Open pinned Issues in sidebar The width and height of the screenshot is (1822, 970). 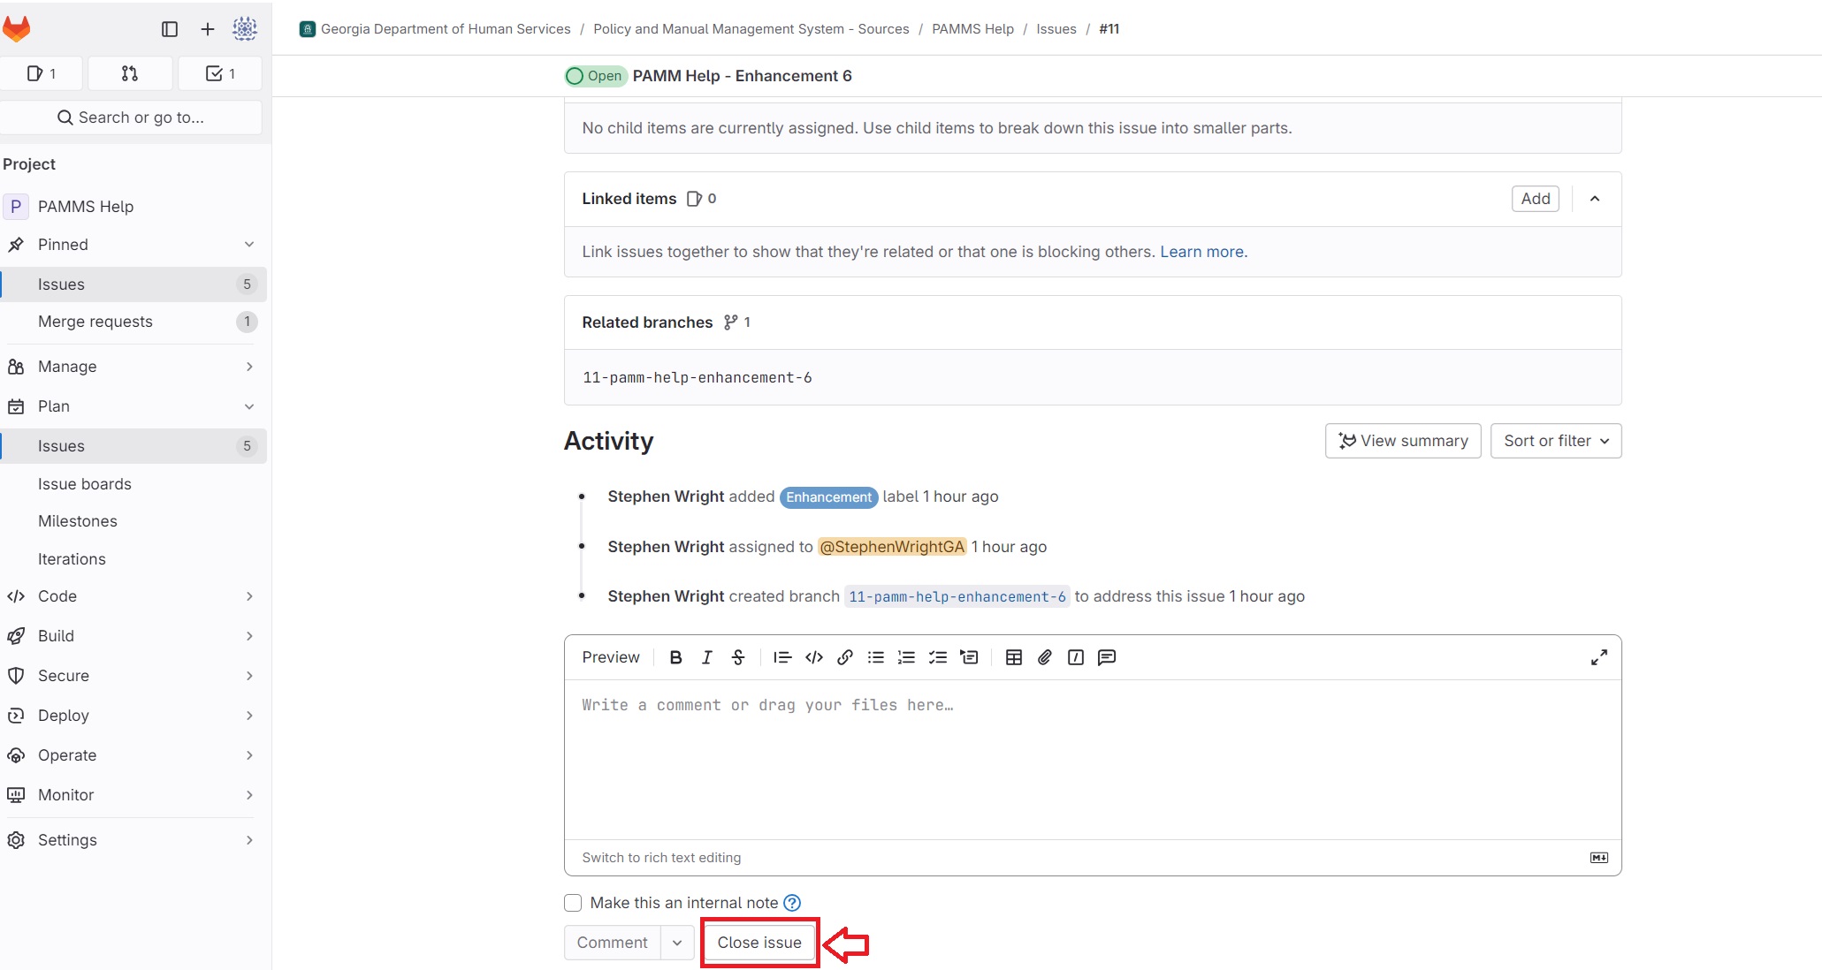(x=133, y=284)
